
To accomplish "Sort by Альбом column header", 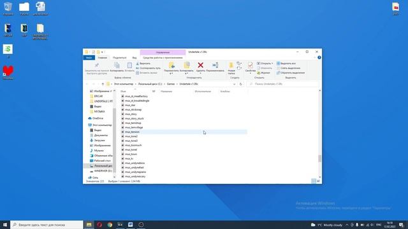I will 225,92.
